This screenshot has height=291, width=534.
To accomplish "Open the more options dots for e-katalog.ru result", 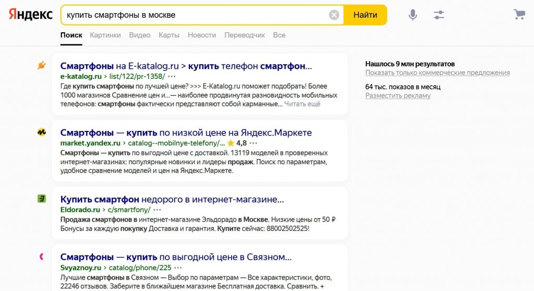I will pyautogui.click(x=172, y=77).
